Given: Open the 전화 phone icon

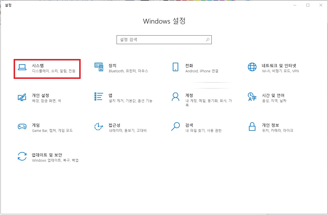Looking at the screenshot, I should pyautogui.click(x=175, y=67).
